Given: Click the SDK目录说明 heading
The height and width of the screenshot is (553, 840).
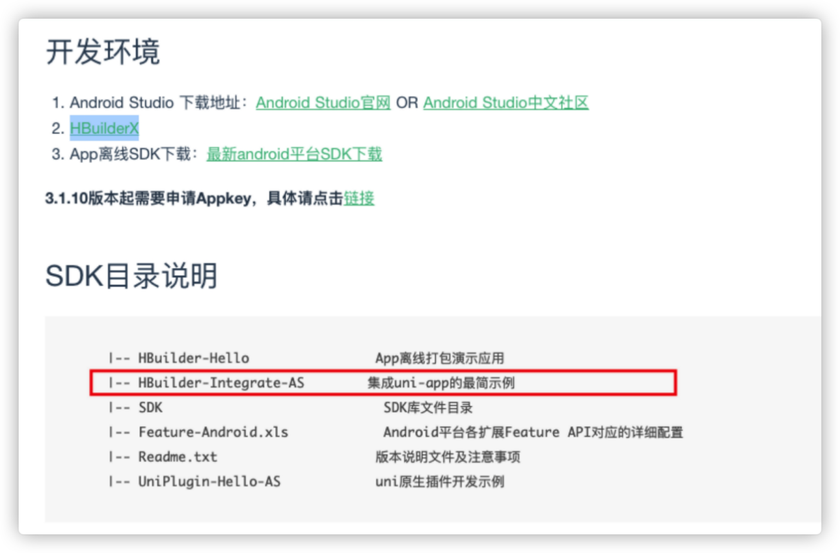Looking at the screenshot, I should [x=131, y=276].
